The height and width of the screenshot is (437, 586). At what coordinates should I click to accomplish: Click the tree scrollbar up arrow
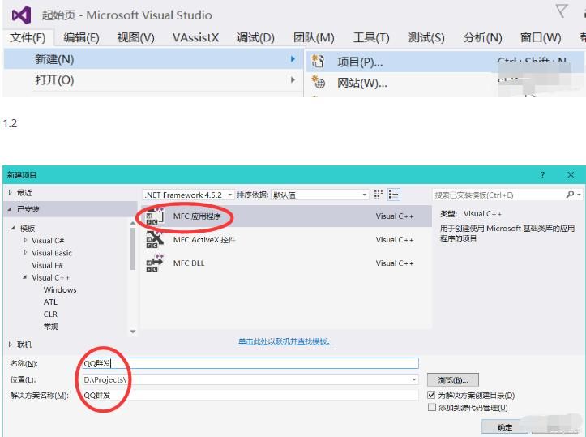pos(133,223)
